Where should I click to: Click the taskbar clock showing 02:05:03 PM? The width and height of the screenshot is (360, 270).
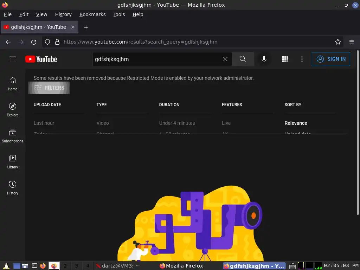tap(341, 266)
